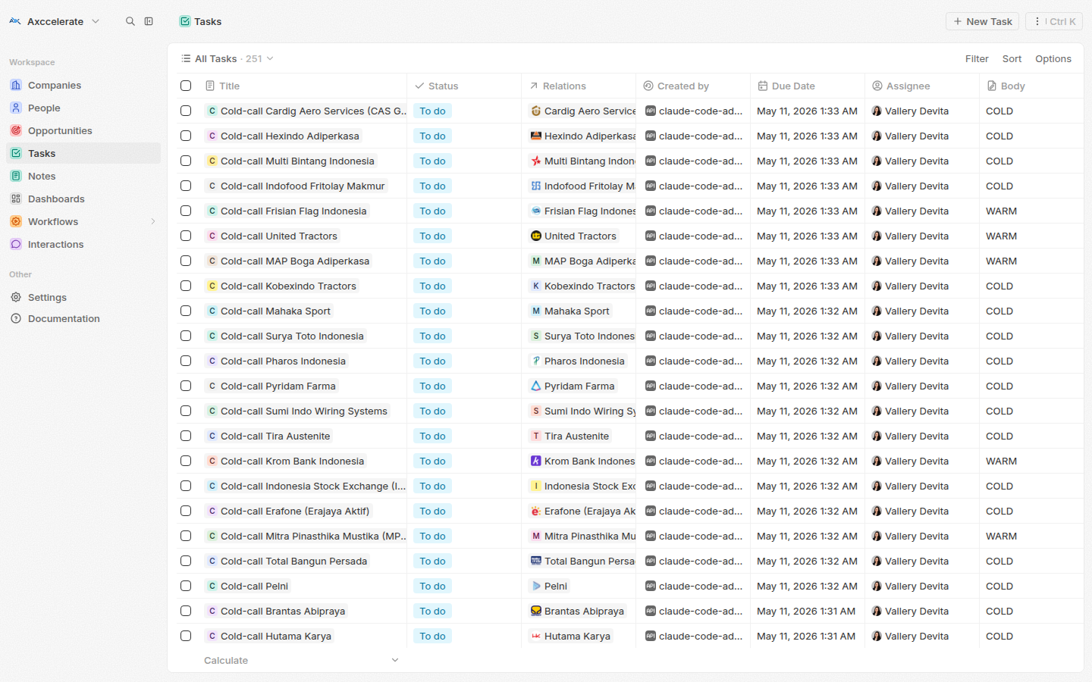
Task: Click the Notes icon in the sidebar
Action: [x=16, y=176]
